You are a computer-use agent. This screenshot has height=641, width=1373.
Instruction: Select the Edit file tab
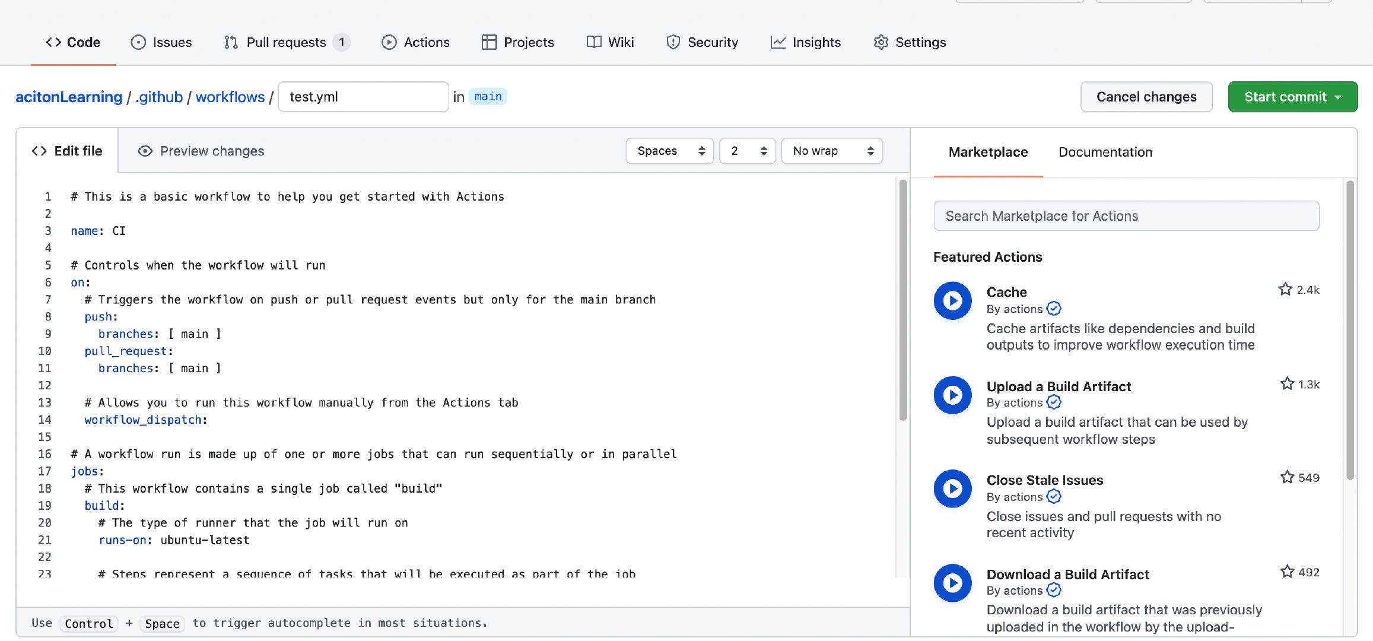click(67, 151)
